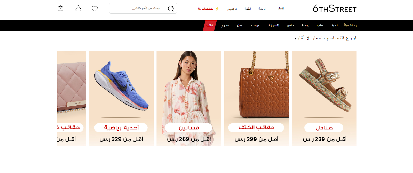Click the أحذية رياضية sneakers label button
Image resolution: width=413 pixels, height=173 pixels.
[121, 128]
